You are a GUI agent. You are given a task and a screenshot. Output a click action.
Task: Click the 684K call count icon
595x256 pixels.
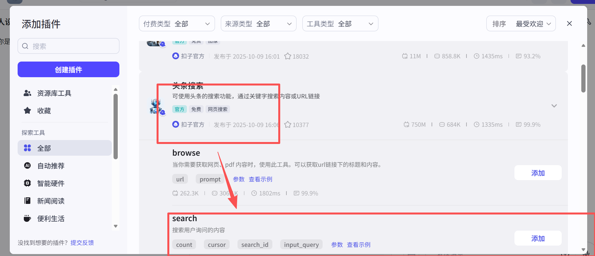pos(442,124)
